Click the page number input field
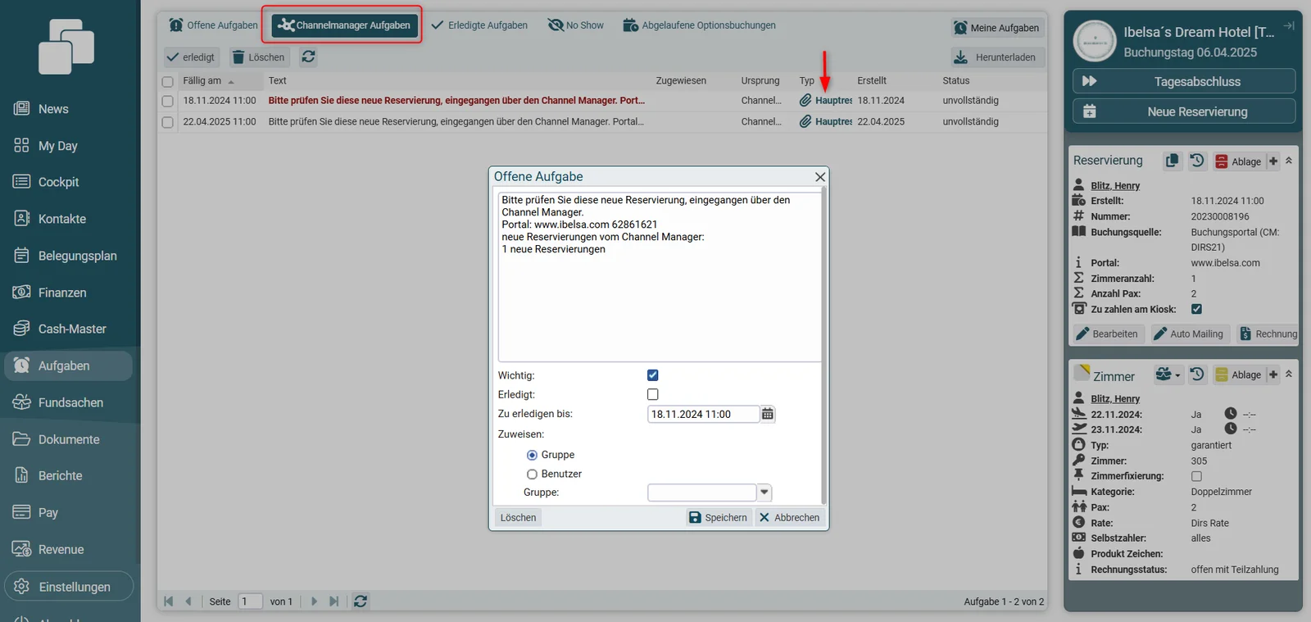1311x622 pixels. pyautogui.click(x=250, y=602)
